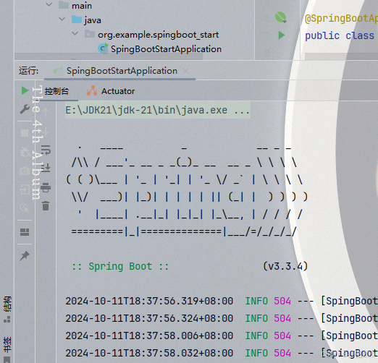Toggle soft-wrap for console output
The image size is (378, 363).
point(46,150)
